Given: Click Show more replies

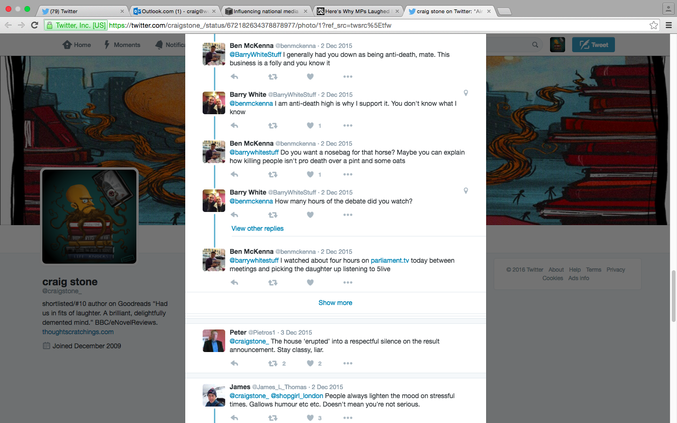Looking at the screenshot, I should click(x=335, y=303).
